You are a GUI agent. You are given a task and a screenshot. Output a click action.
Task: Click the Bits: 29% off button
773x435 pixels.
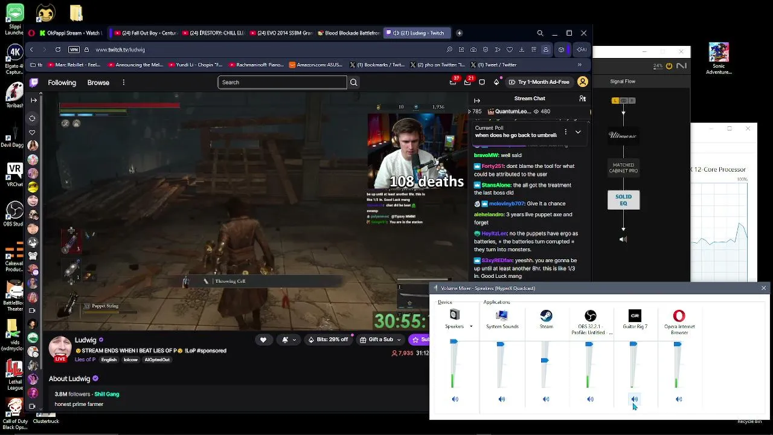(x=328, y=340)
